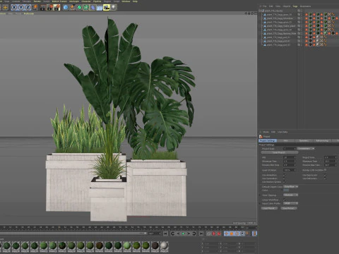Click the red Record Active Objects button
The width and height of the screenshot is (339, 254).
pyautogui.click(x=214, y=234)
